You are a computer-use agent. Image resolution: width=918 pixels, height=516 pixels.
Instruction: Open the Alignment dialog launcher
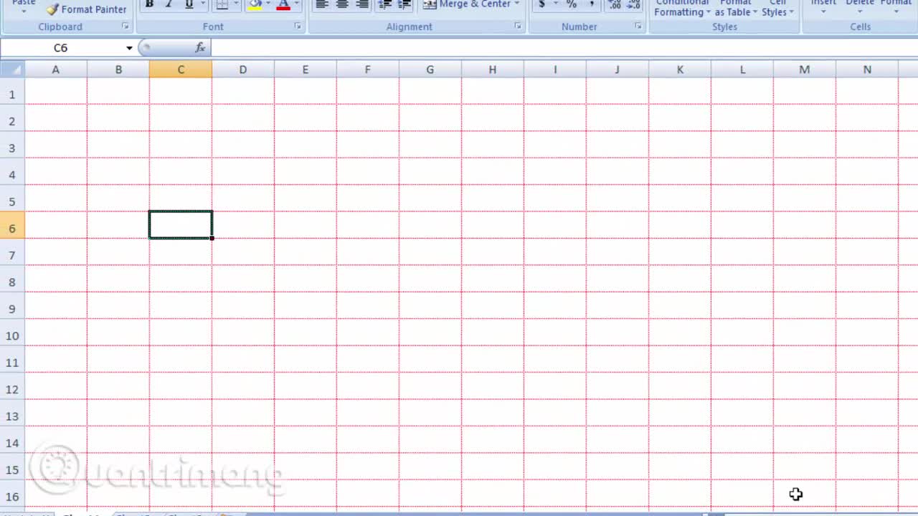518,27
